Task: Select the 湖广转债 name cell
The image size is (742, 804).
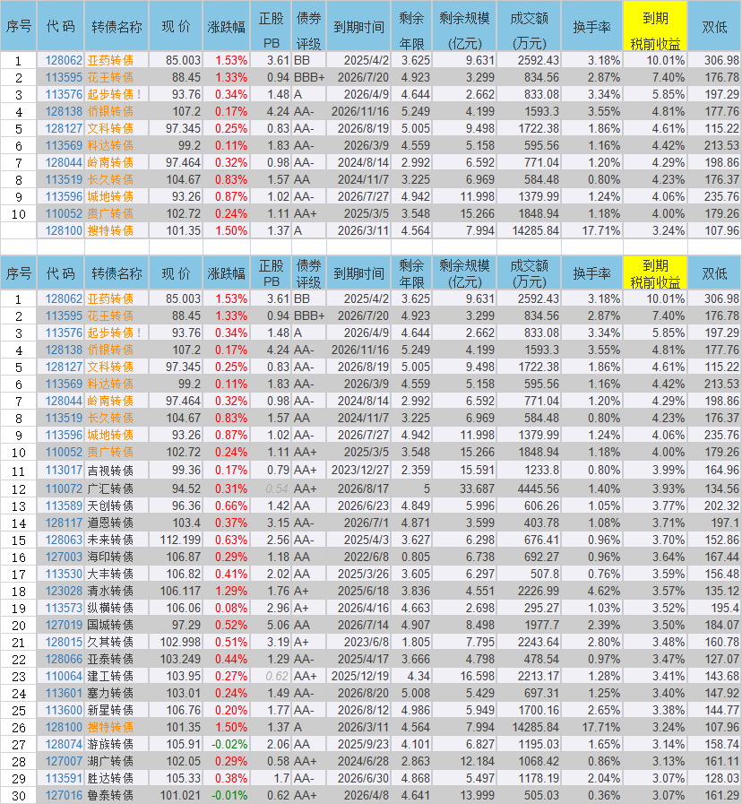Action: click(116, 762)
